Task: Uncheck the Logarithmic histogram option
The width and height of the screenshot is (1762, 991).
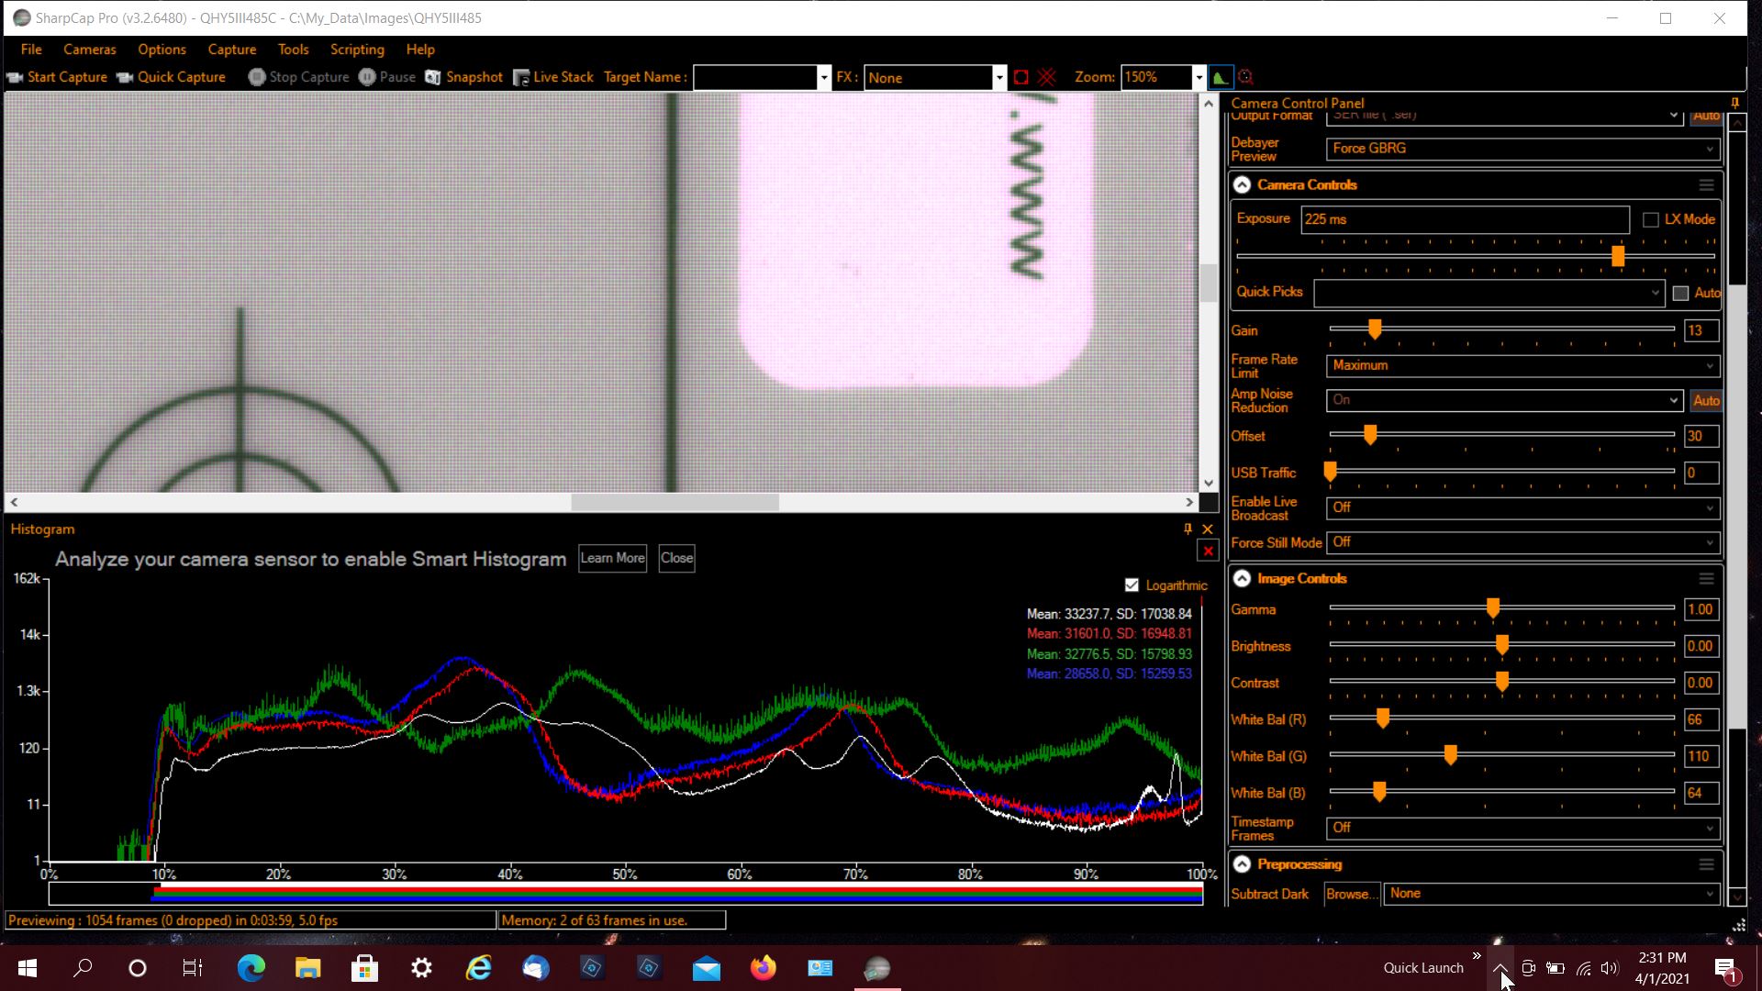Action: 1132,585
